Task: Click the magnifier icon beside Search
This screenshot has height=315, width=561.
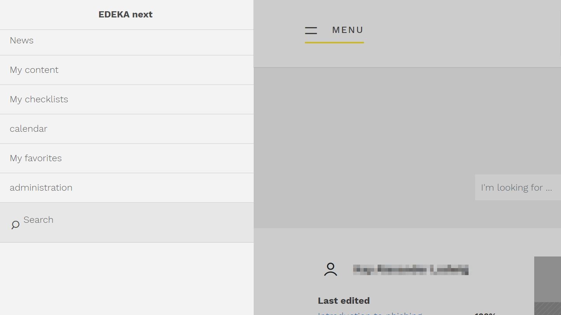Action: tap(15, 225)
